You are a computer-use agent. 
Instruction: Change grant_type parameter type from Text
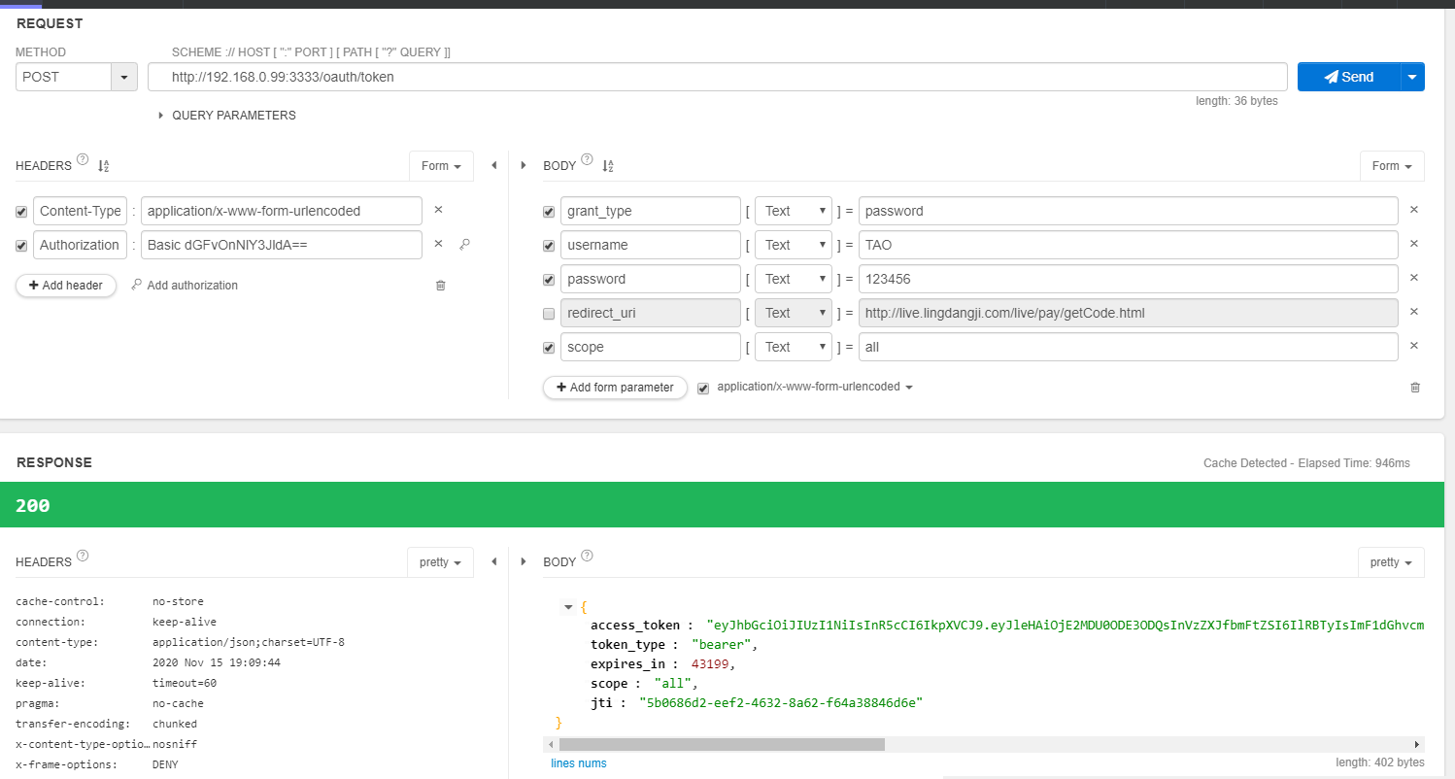click(x=794, y=211)
